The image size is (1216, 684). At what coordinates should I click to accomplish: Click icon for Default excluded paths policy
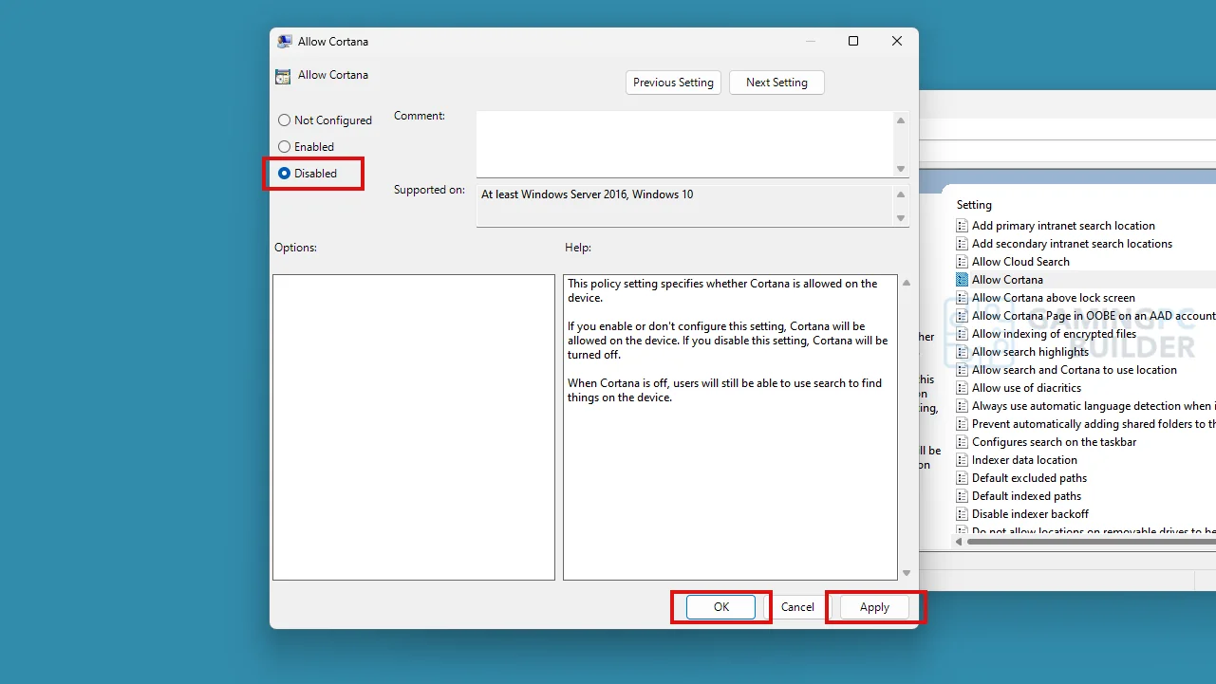point(963,478)
